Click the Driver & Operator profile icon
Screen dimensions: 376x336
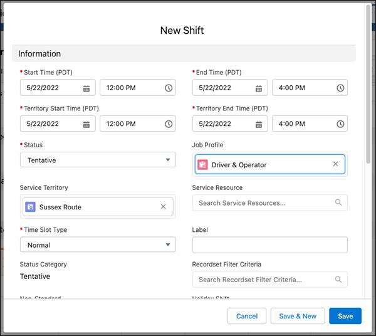[203, 165]
